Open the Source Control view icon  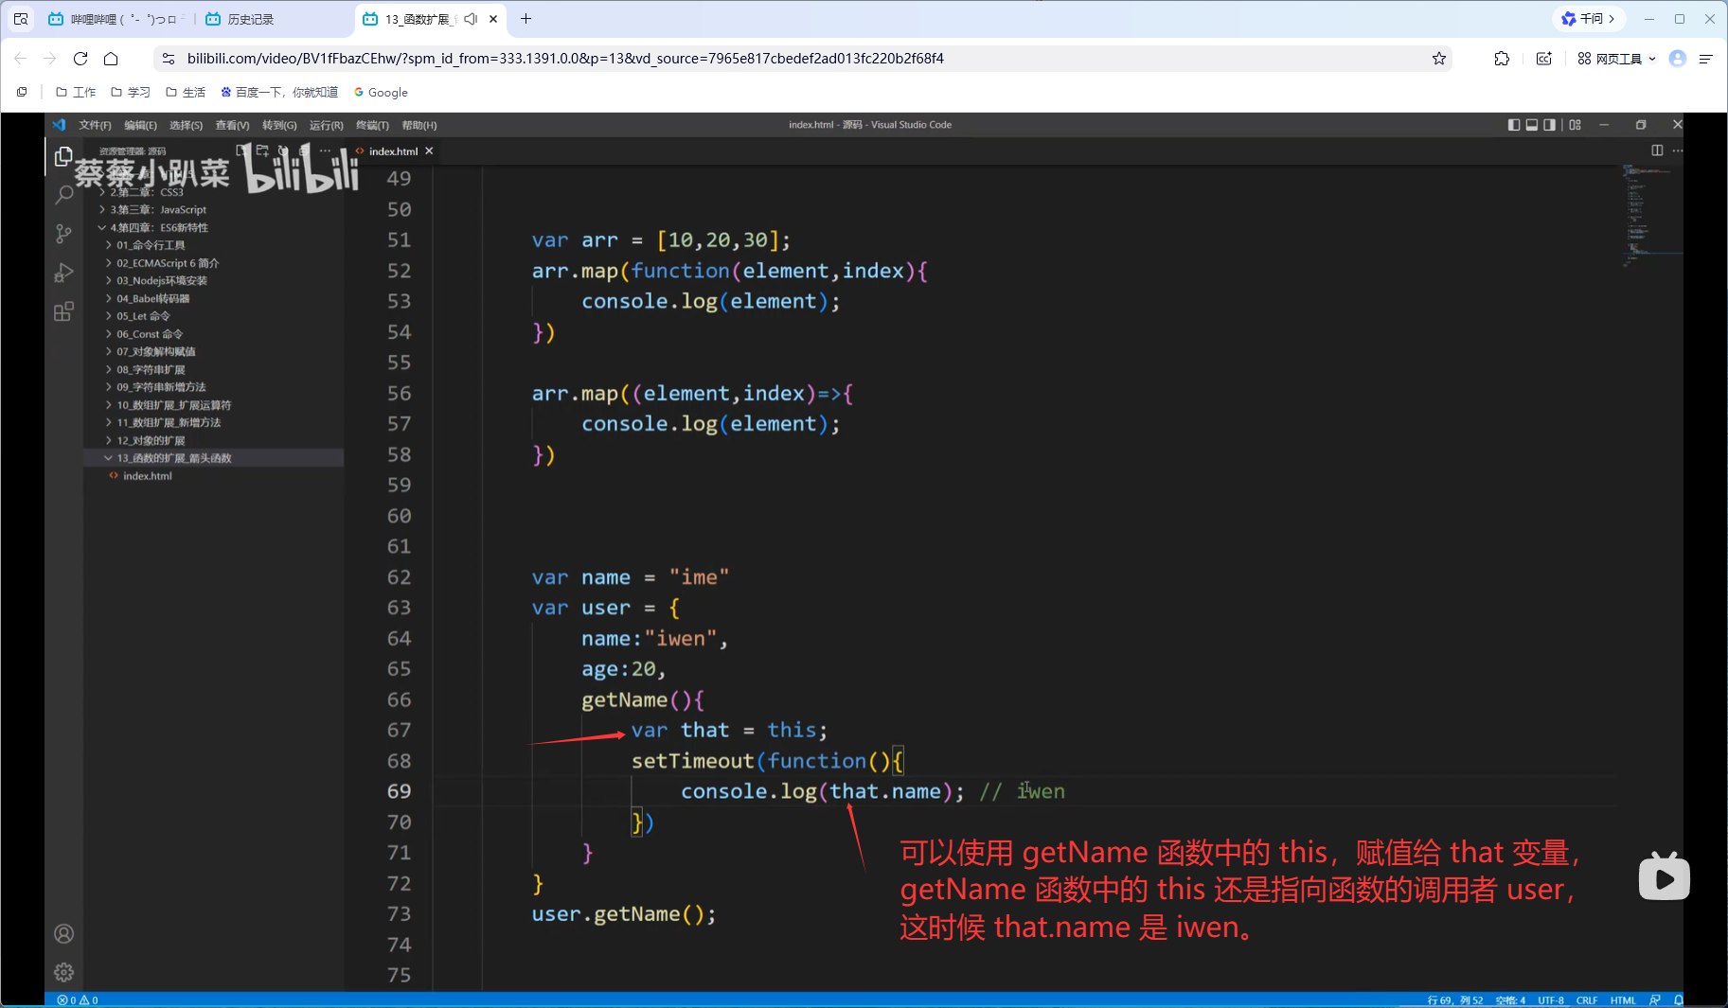tap(63, 234)
